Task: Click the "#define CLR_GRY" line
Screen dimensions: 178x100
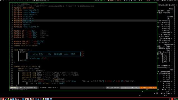Action: 29,41
